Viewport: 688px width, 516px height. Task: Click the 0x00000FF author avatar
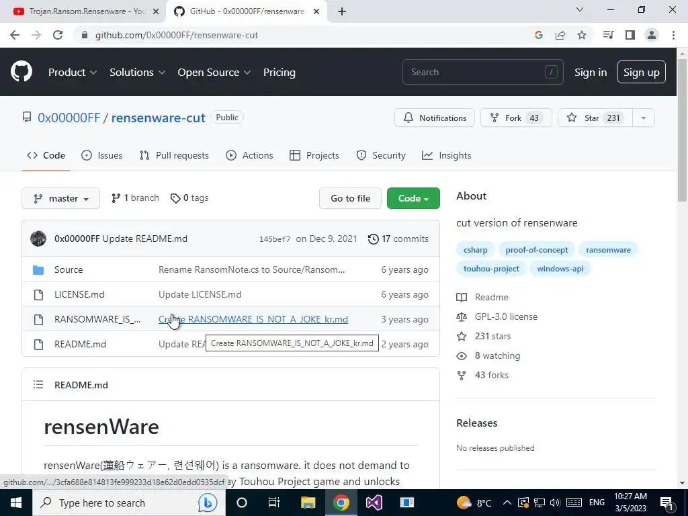(38, 239)
